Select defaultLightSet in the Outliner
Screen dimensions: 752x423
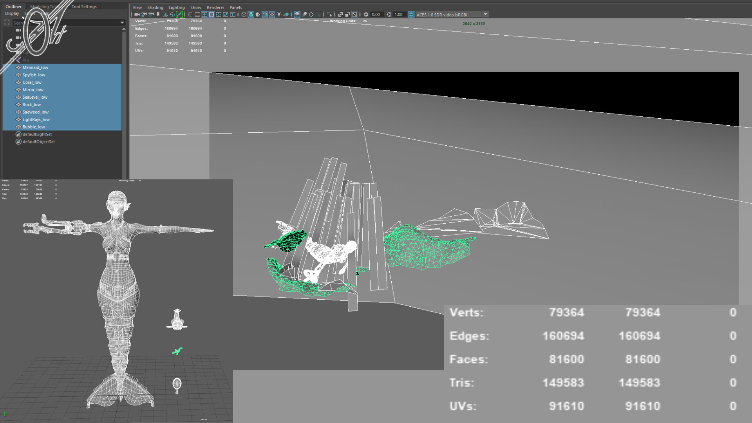[37, 134]
